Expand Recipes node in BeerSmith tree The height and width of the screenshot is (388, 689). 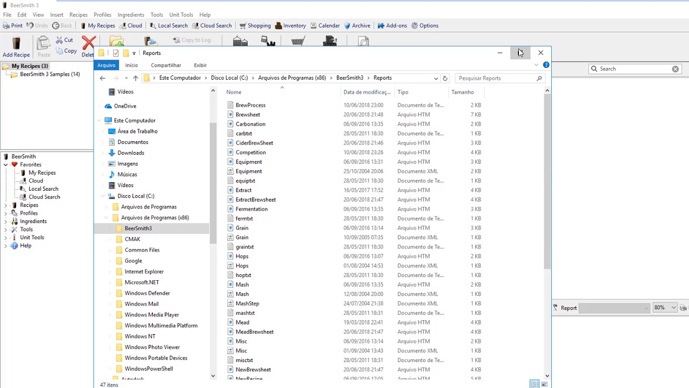pos(6,205)
